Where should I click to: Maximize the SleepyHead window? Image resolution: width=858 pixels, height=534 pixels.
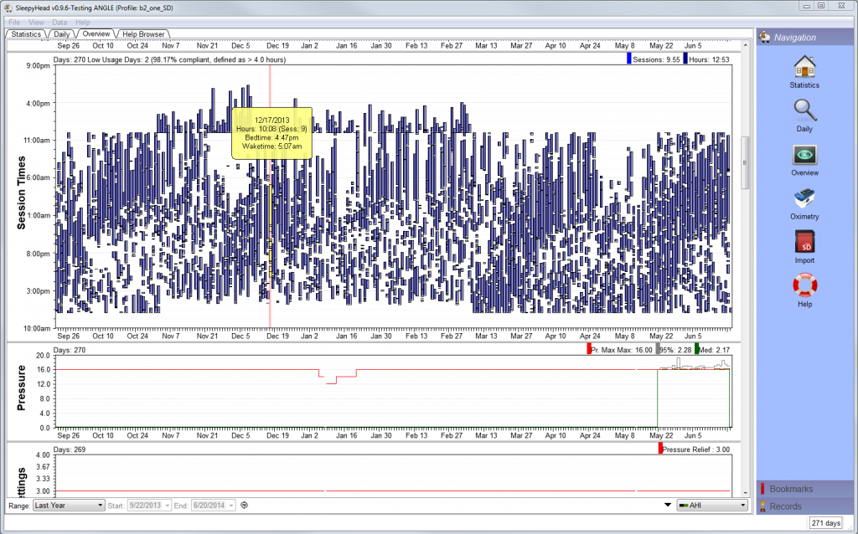(x=821, y=6)
